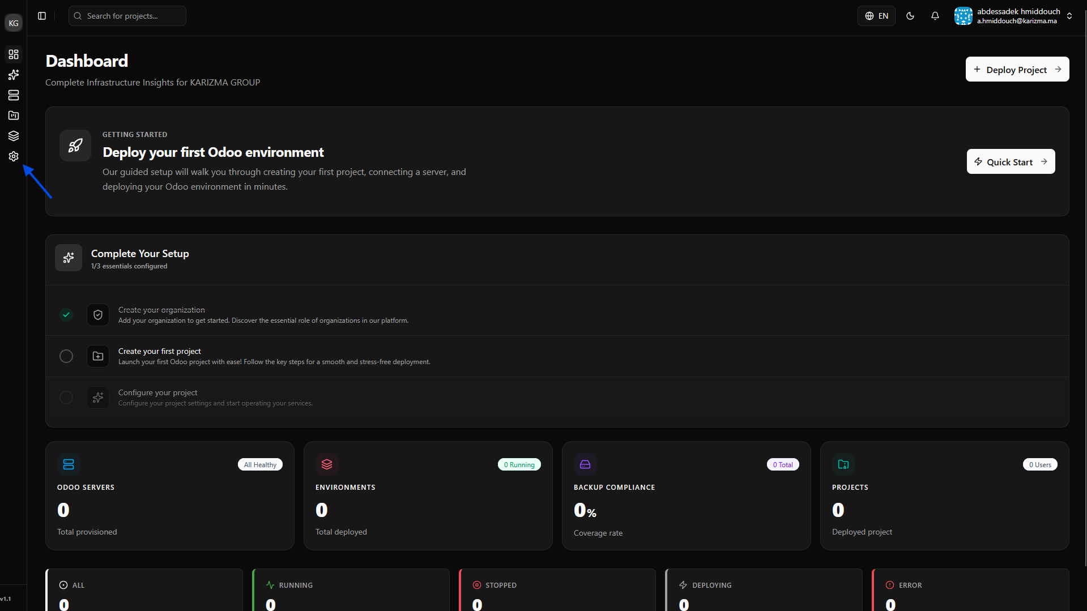
Task: Open notifications bell
Action: tap(935, 16)
